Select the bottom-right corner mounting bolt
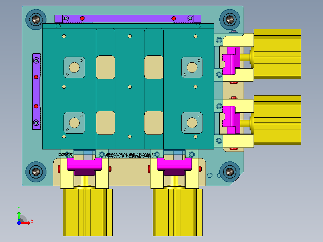 [230, 172]
